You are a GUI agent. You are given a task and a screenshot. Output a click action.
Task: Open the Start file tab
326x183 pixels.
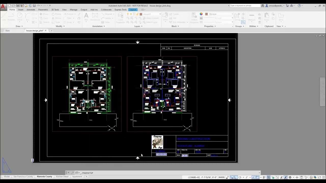(x=7, y=30)
